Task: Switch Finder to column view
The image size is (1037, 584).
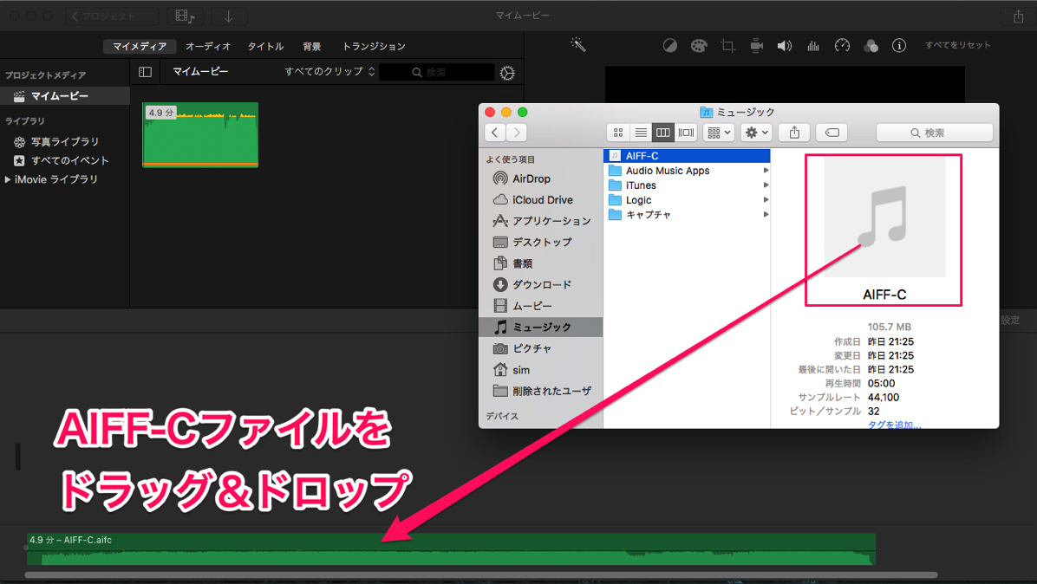Action: pos(662,133)
